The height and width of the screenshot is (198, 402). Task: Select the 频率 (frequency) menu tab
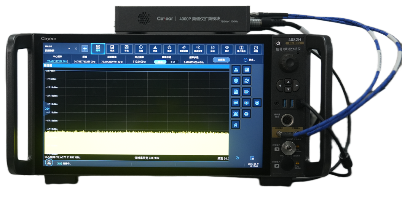coord(98,48)
